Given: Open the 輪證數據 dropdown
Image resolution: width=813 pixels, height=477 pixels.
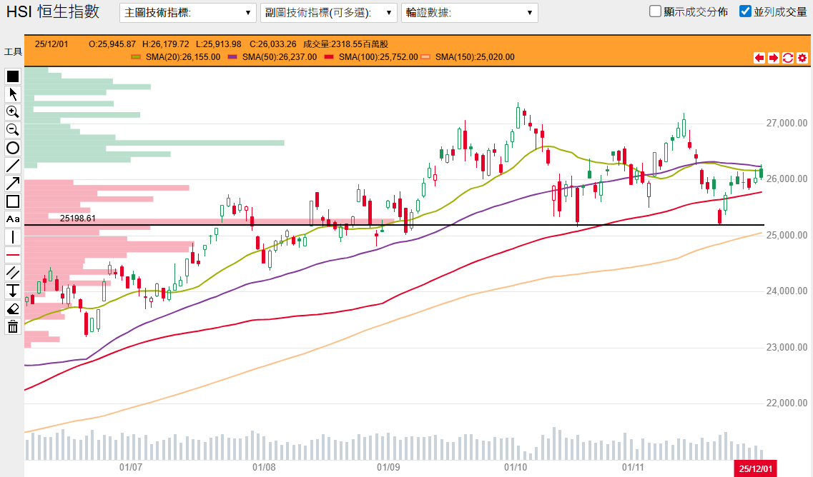Looking at the screenshot, I should (469, 12).
